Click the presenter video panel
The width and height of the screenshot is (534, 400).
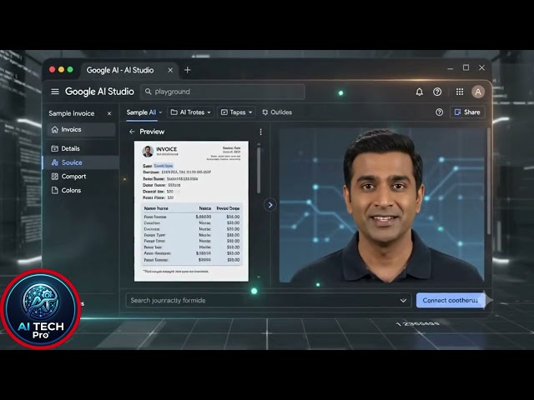coord(382,205)
